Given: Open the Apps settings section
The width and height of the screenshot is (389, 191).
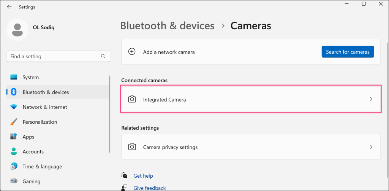Looking at the screenshot, I should click(x=28, y=137).
